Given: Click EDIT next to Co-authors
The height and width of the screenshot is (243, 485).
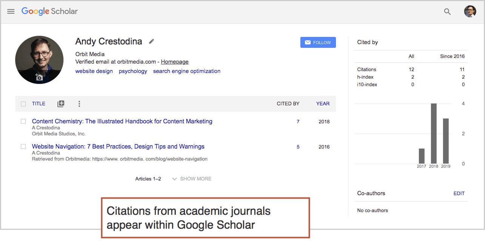Looking at the screenshot, I should coord(459,194).
